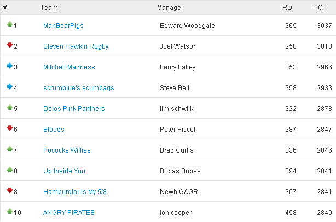Open the Bloods team link
Image resolution: width=336 pixels, height=222 pixels.
click(x=54, y=129)
